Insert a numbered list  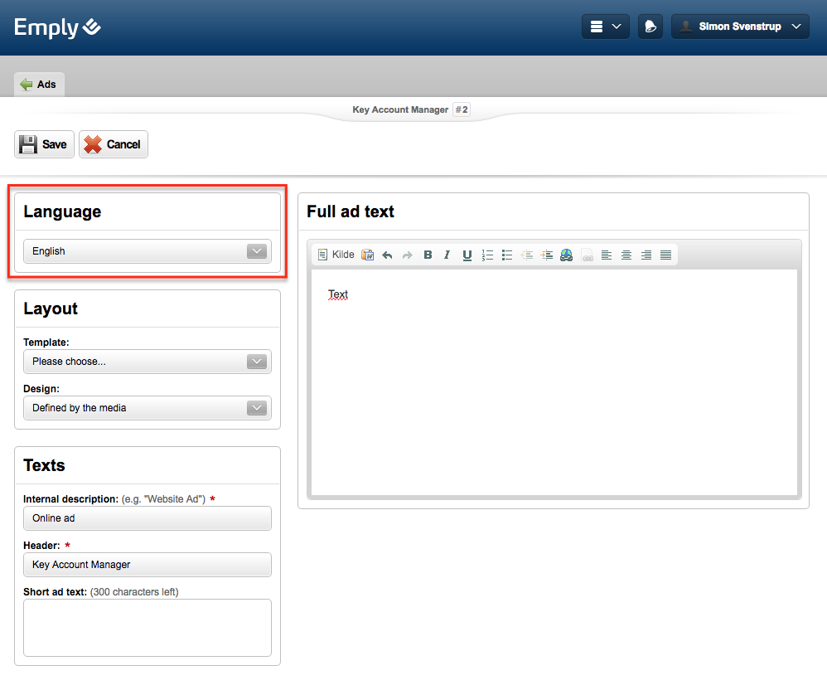[487, 255]
